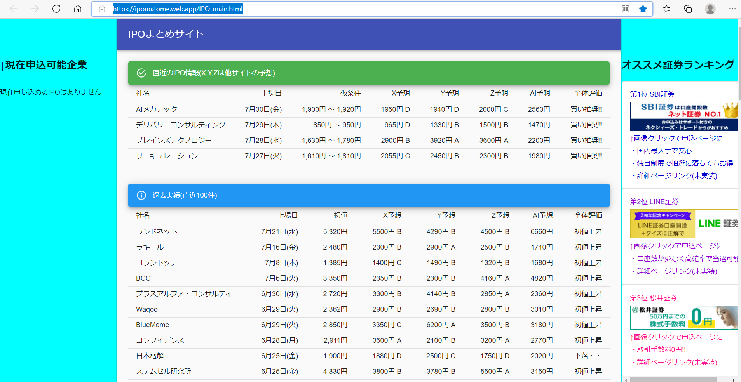Screen dimensions: 741x382
Task: Click the checkmark icon in green banner
Action: coord(141,73)
